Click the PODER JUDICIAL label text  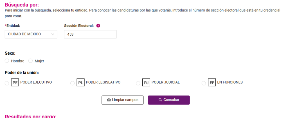click(x=165, y=82)
